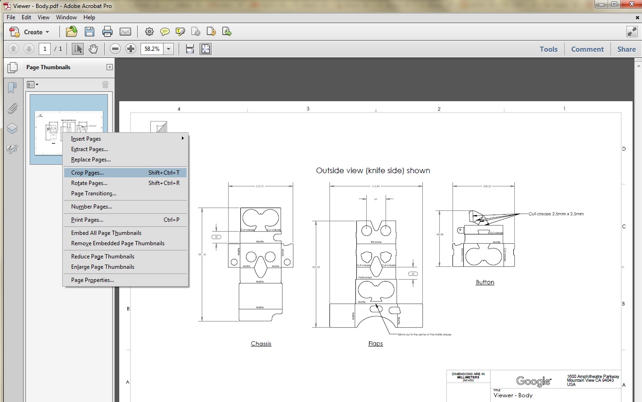Choose Extract Pages from context menu
The height and width of the screenshot is (402, 642).
click(125, 149)
